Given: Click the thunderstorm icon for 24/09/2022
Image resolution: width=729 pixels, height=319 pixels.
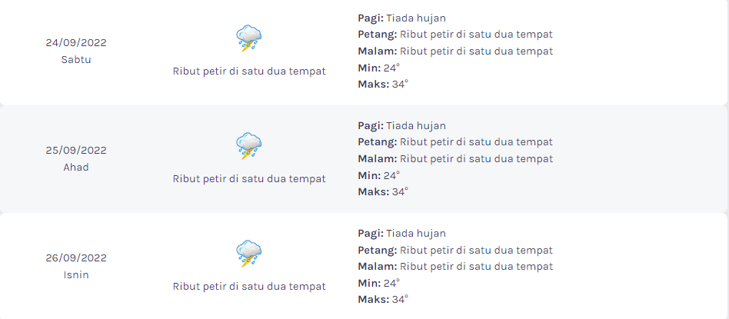Looking at the screenshot, I should click(x=248, y=38).
